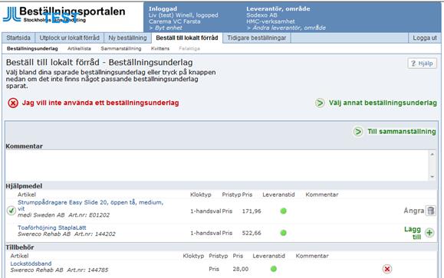Click 'Sodexo AB' supplier text
The width and height of the screenshot is (444, 278).
pyautogui.click(x=261, y=15)
